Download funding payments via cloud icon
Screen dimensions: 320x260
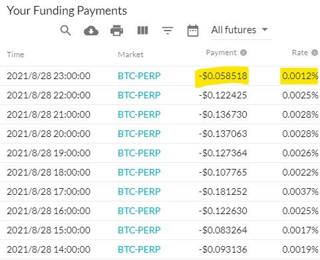91,31
